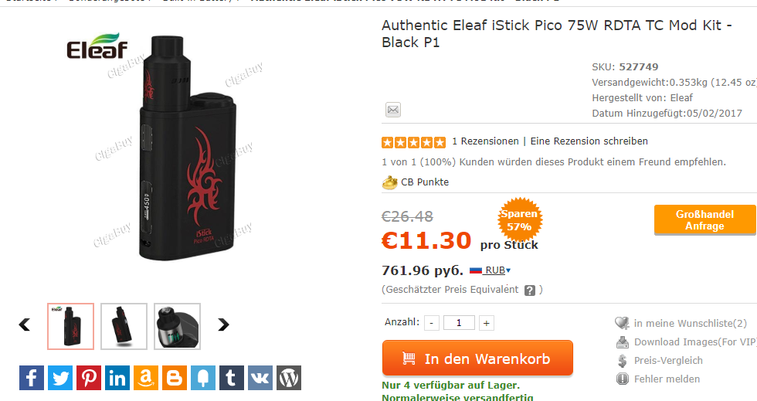Image resolution: width=757 pixels, height=401 pixels.
Task: Decrease quantity with minus button
Action: 432,323
